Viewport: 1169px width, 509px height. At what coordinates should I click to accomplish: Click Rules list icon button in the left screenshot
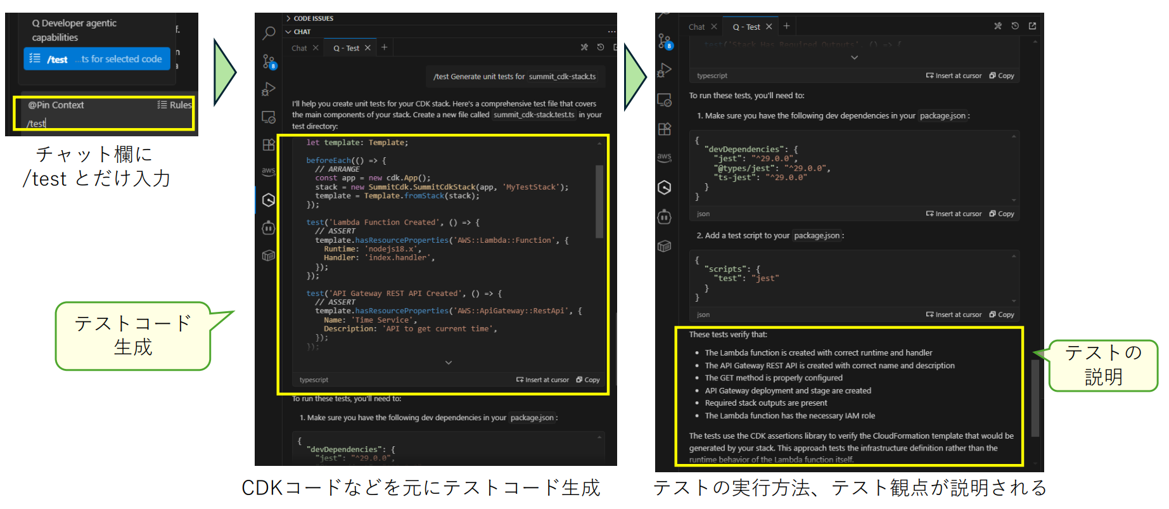click(x=174, y=105)
